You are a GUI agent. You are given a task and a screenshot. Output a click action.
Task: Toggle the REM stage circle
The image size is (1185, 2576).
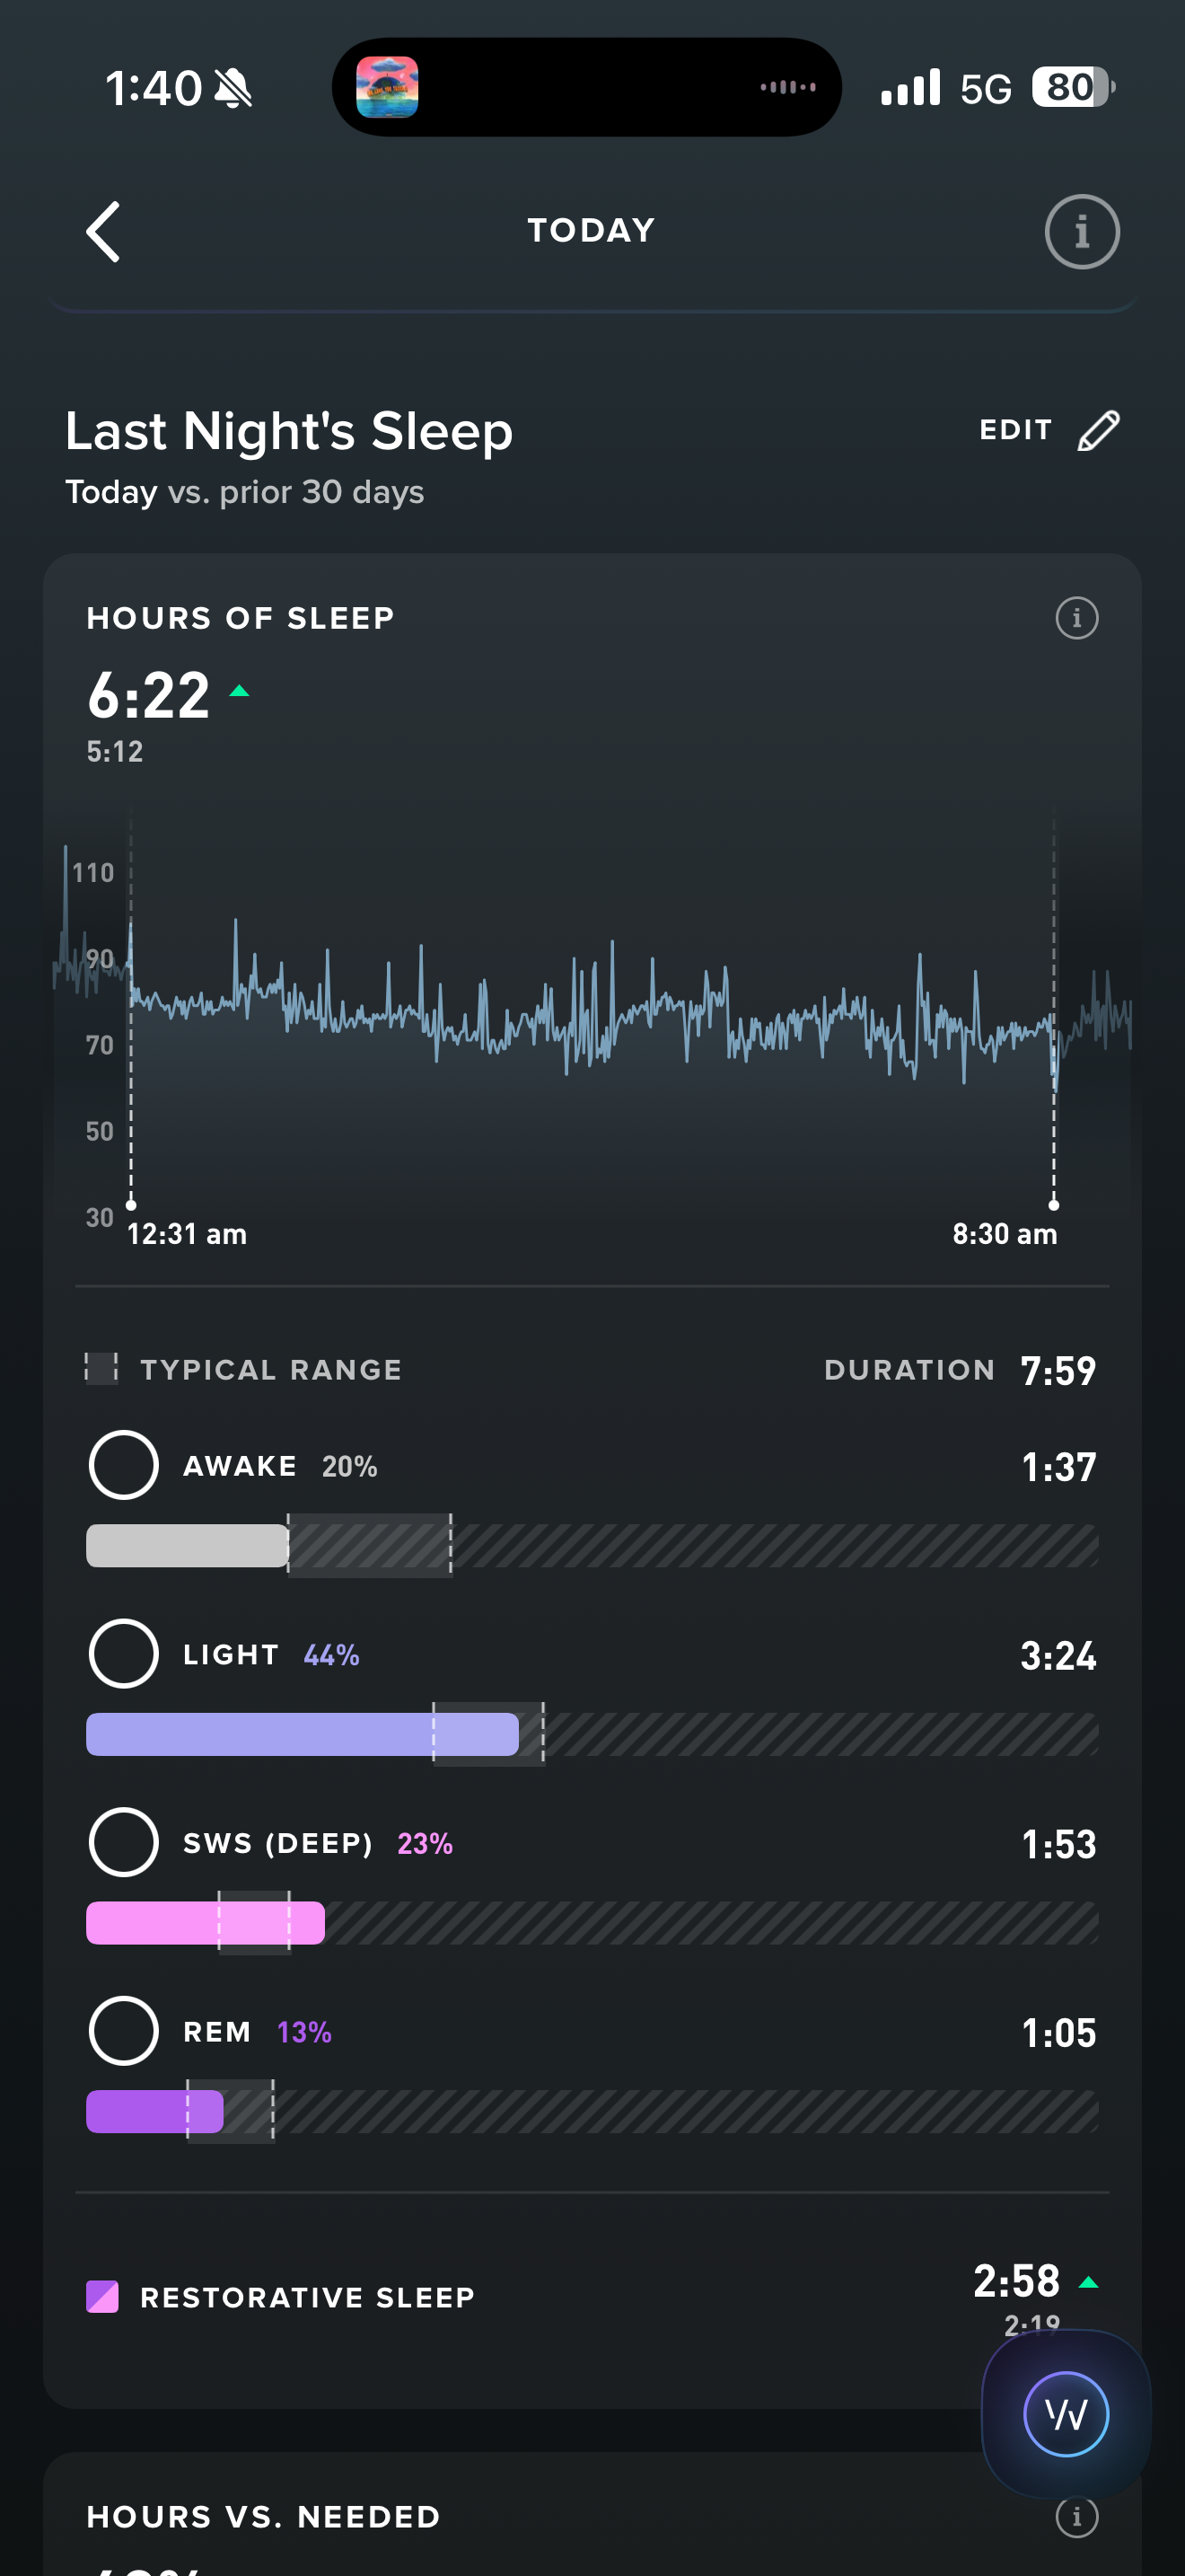coord(124,2031)
